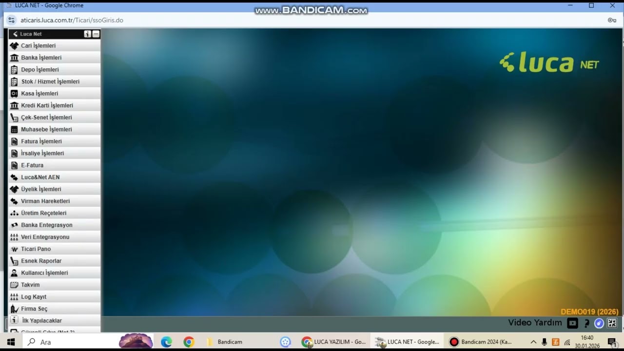
Task: Open the Windows Start menu
Action: 11,342
